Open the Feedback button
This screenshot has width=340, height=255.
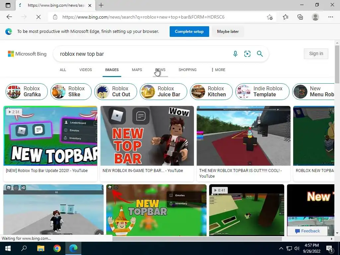point(307,231)
